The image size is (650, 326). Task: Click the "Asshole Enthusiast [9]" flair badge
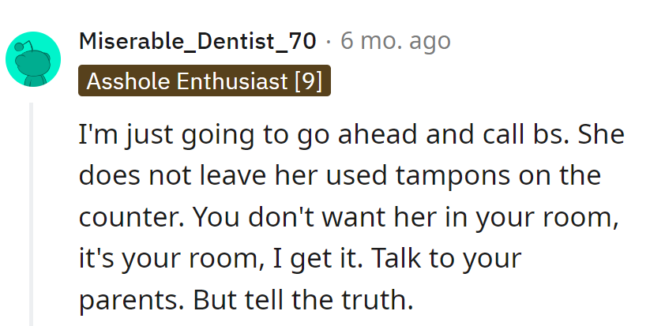(204, 81)
